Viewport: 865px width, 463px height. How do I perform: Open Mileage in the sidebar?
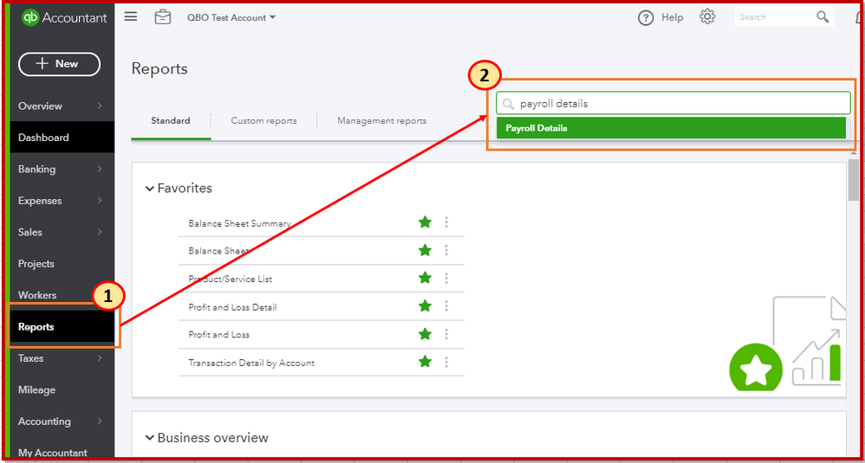pyautogui.click(x=36, y=389)
